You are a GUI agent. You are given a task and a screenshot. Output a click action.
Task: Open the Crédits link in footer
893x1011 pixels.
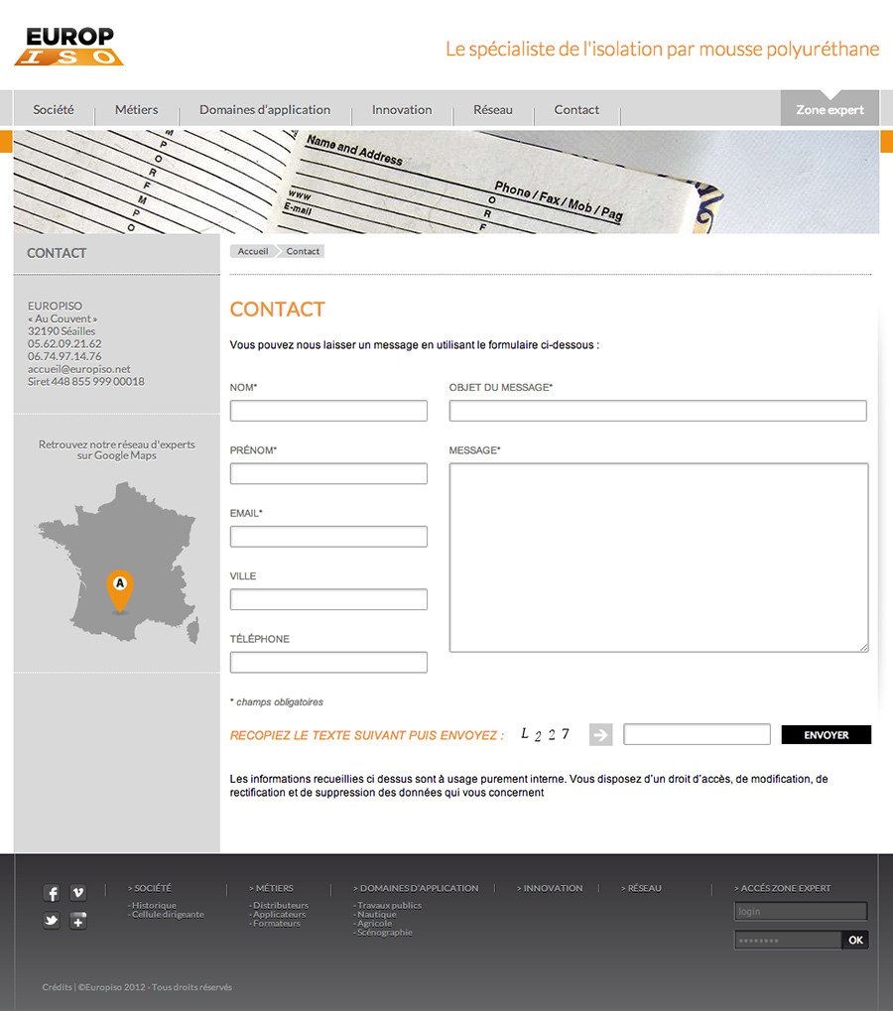[57, 987]
